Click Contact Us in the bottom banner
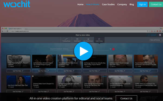Screen dimensions: 163x101 126,98
